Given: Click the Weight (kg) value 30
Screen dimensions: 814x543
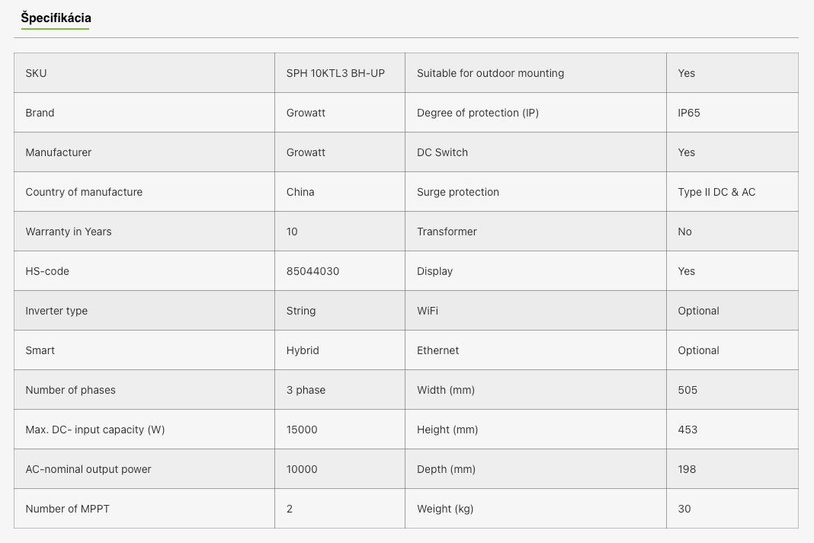Looking at the screenshot, I should click(684, 509).
